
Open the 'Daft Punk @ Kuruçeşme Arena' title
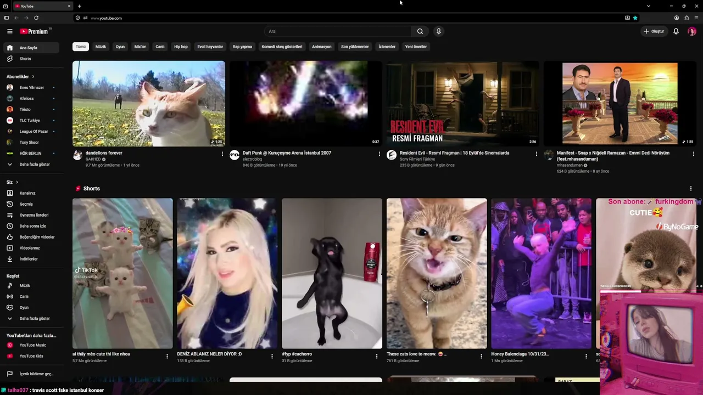(287, 153)
